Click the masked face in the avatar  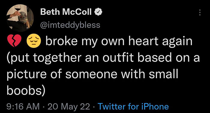(22, 17)
